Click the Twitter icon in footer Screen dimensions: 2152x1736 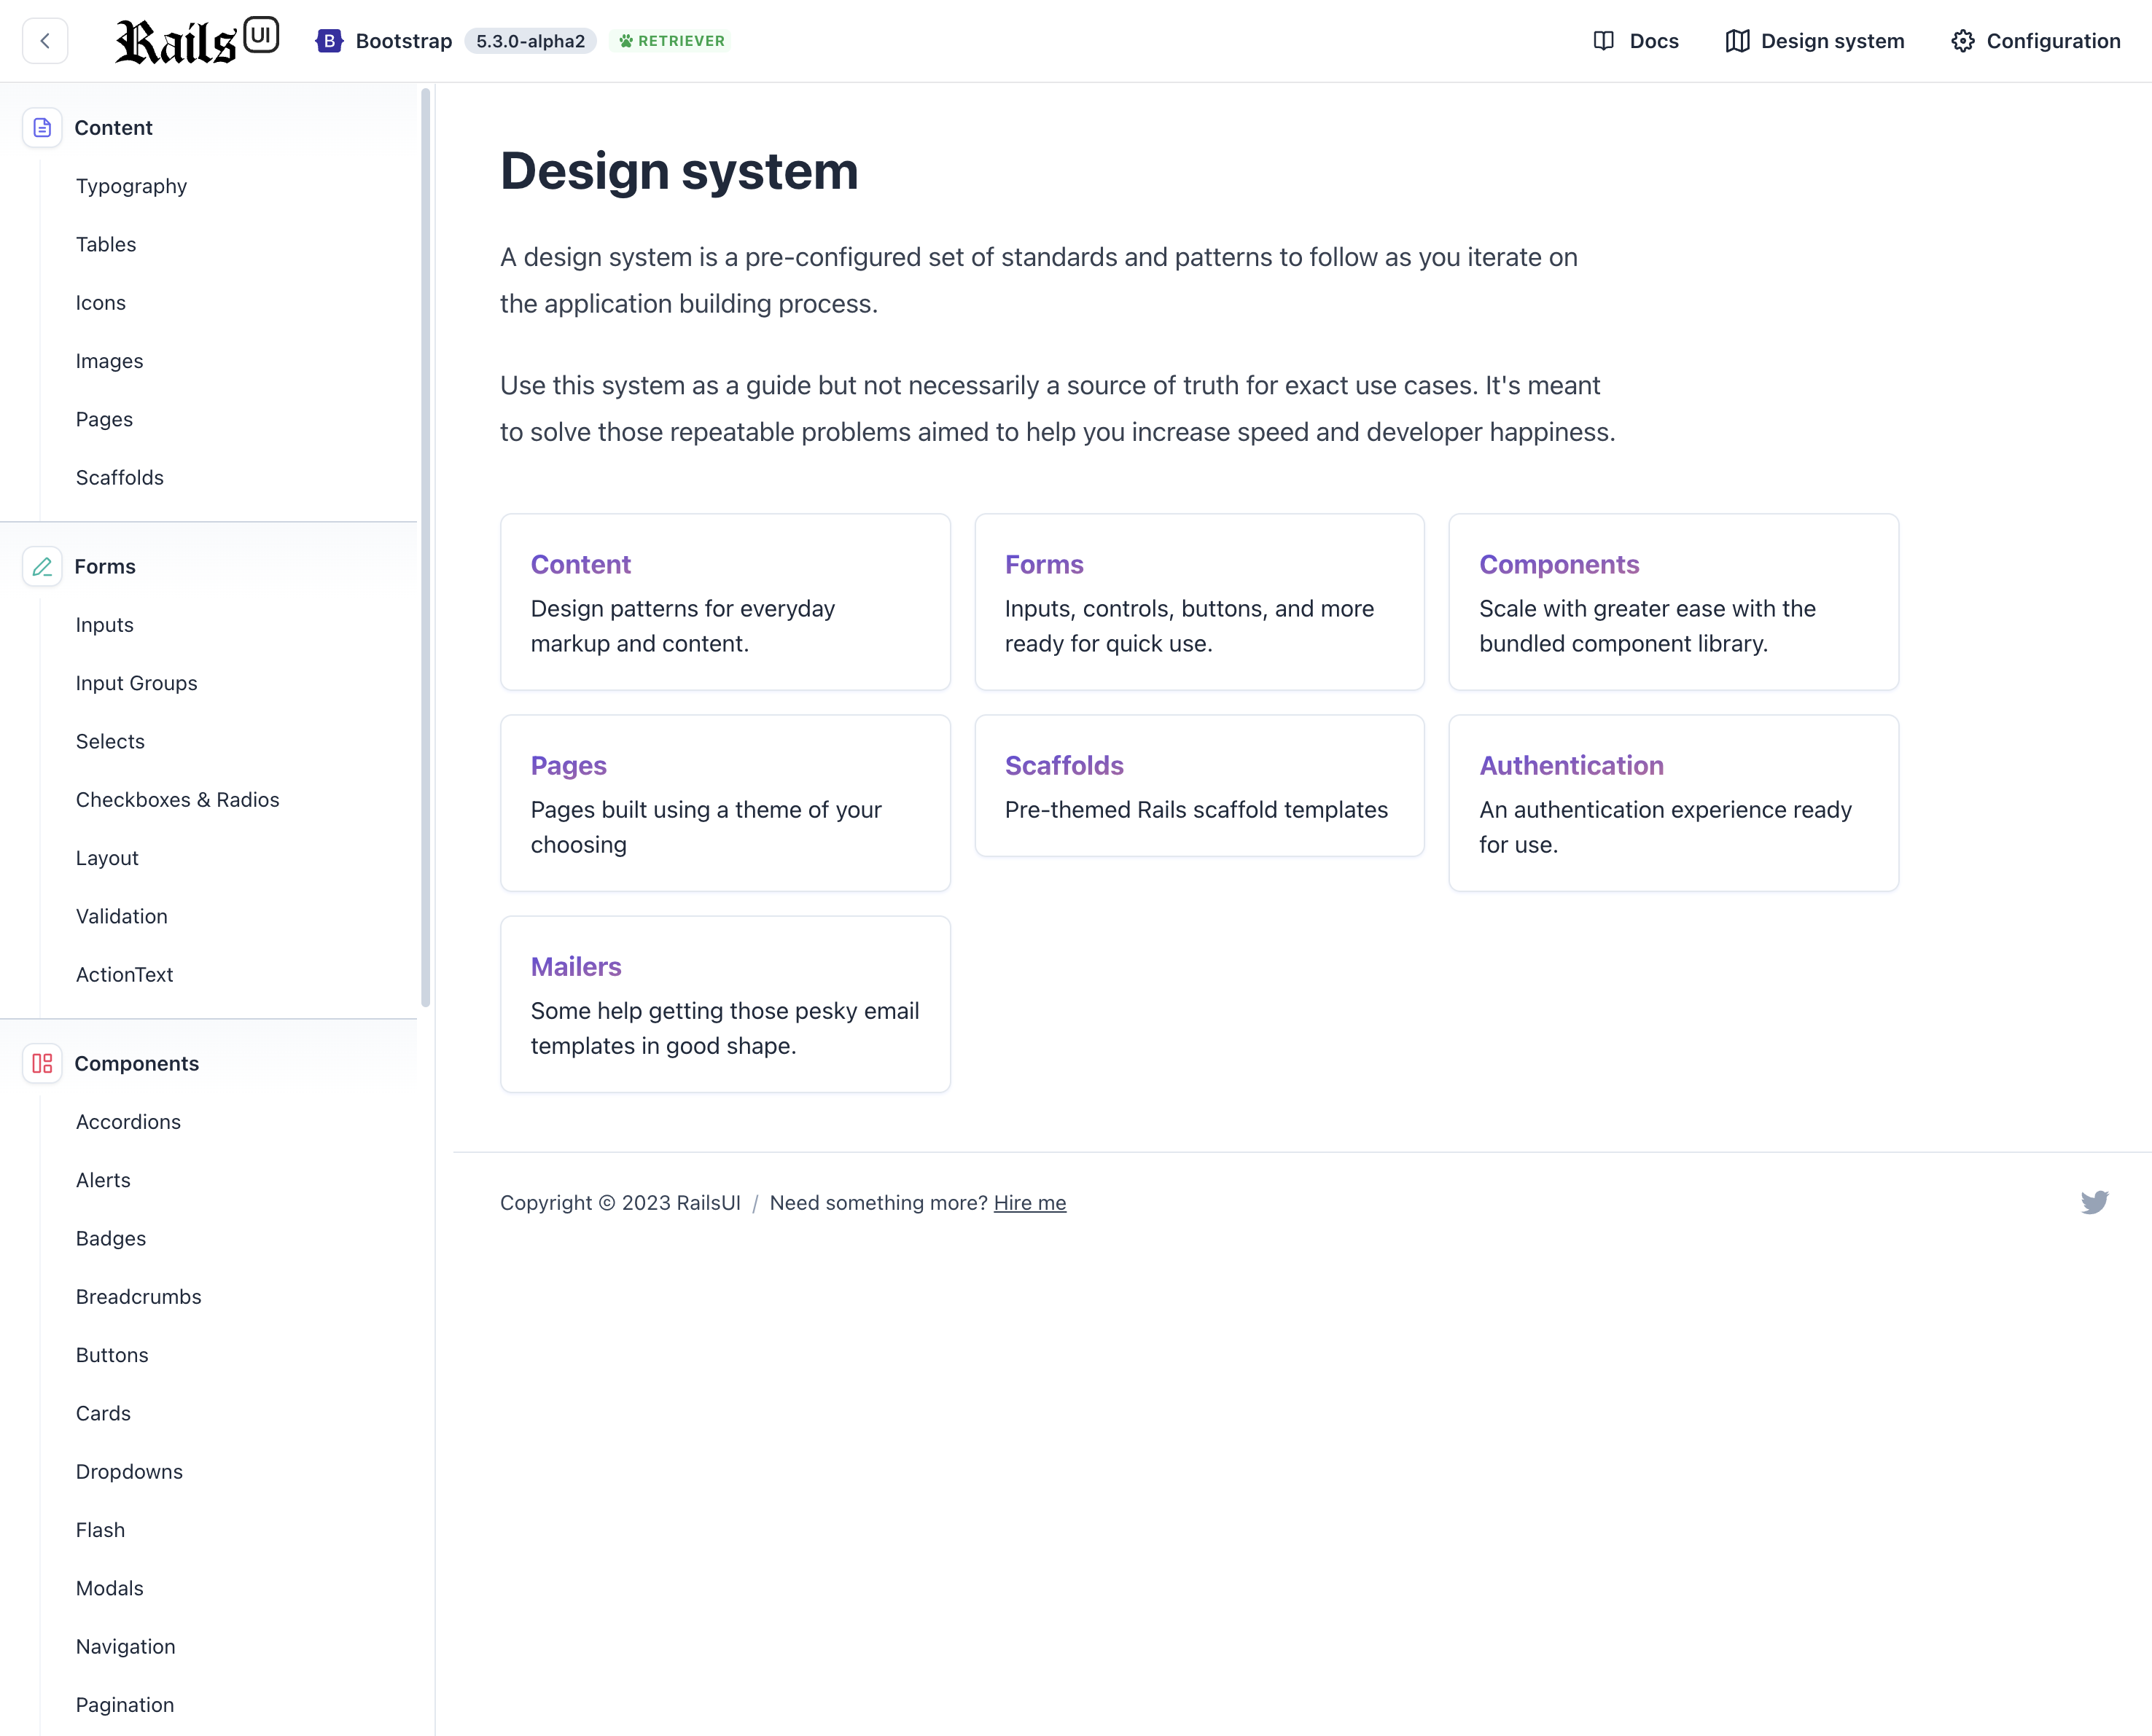[x=2095, y=1203]
